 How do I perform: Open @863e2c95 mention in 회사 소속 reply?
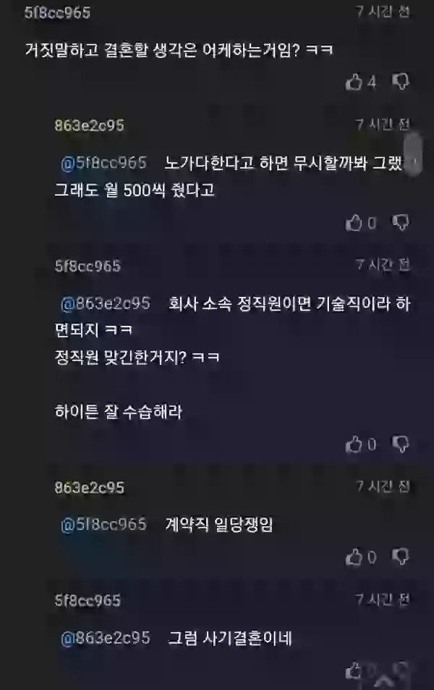(106, 303)
